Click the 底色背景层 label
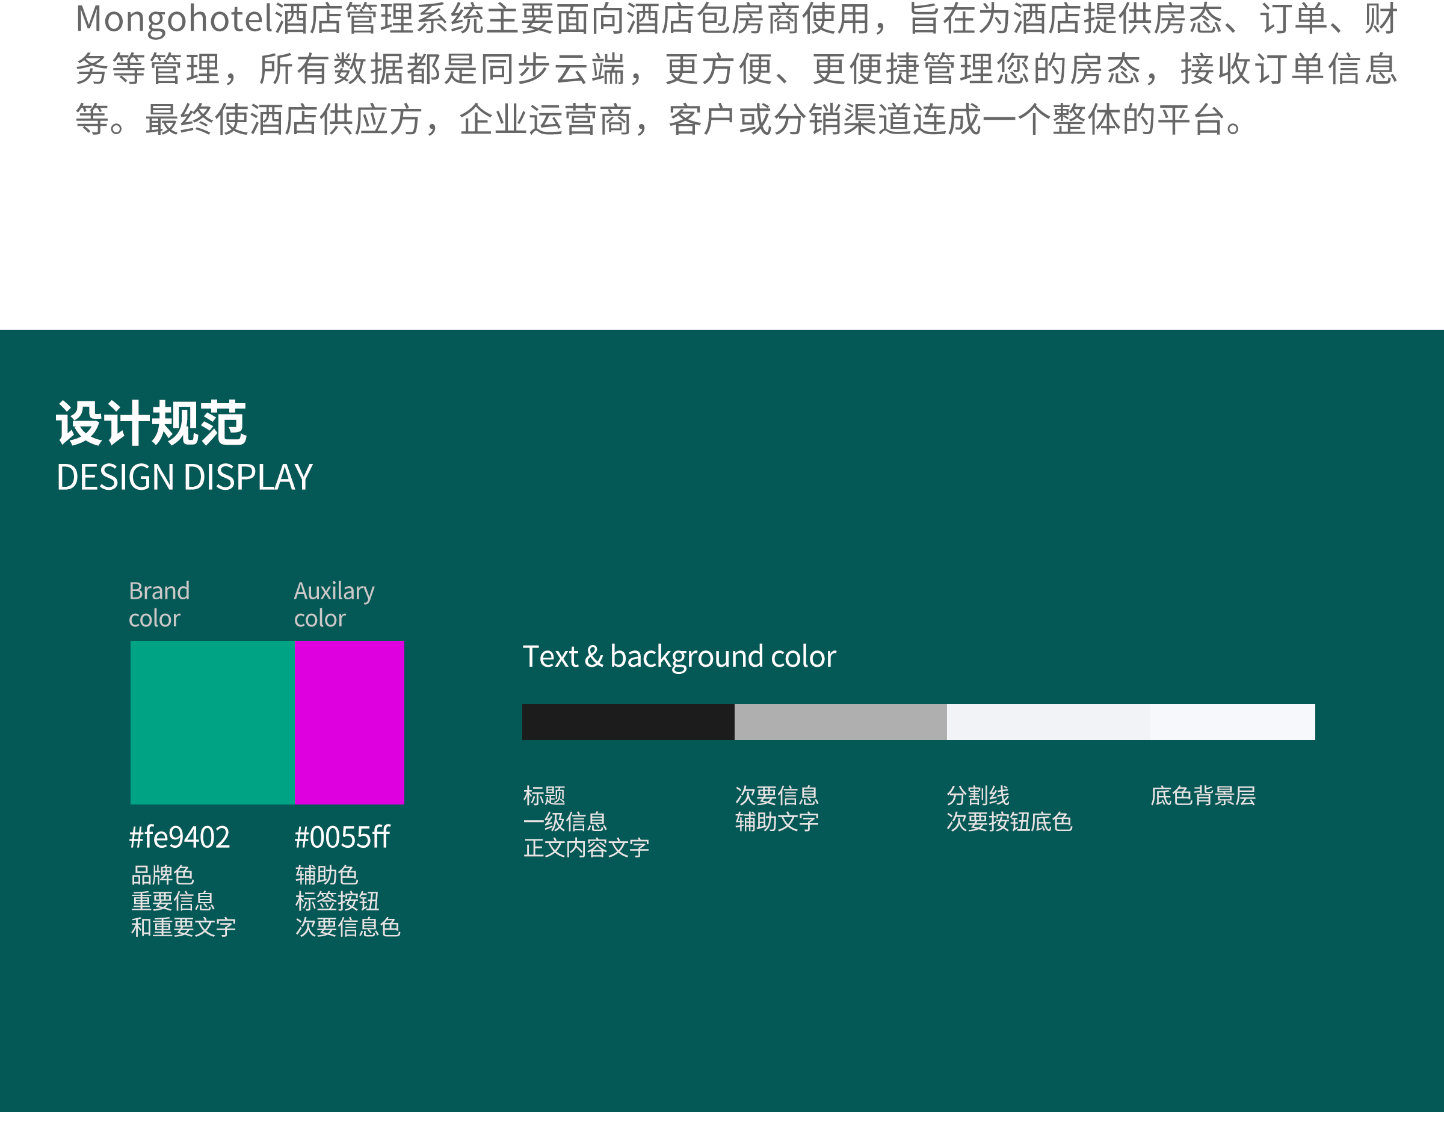1444x1124 pixels. (x=1203, y=795)
